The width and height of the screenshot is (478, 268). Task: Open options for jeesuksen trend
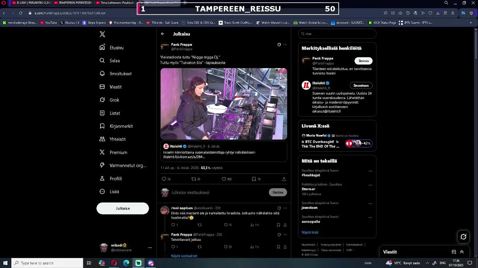(370, 204)
